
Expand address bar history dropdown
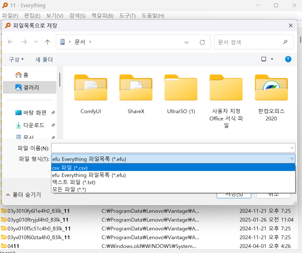point(187,42)
